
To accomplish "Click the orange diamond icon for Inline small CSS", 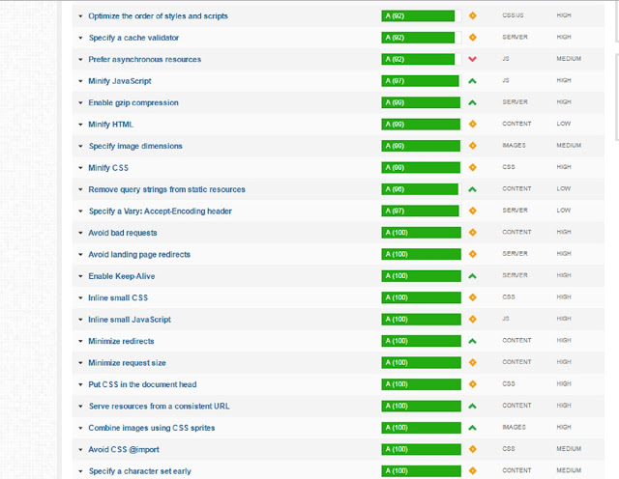I will point(472,297).
